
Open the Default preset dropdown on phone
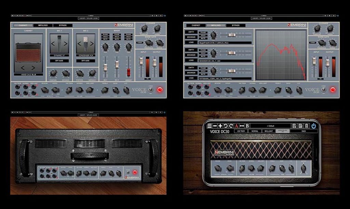[x=271, y=126]
